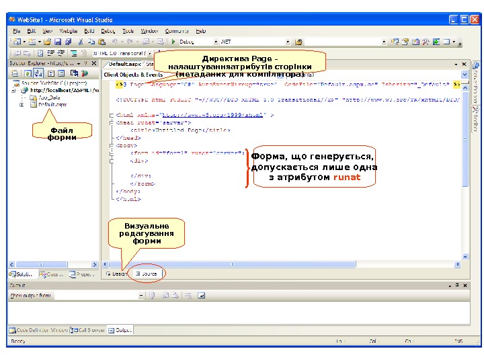
Task: Switch to the Source view tab
Action: 147,274
